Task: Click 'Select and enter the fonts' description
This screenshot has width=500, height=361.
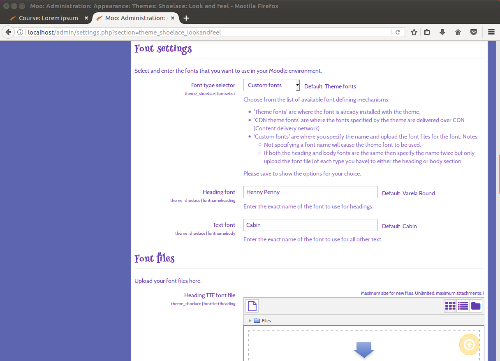Action: 228,71
